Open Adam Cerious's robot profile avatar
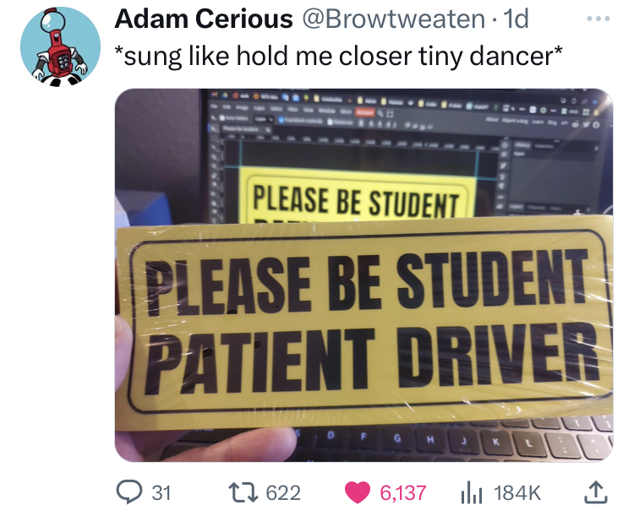The height and width of the screenshot is (521, 634). point(60,46)
